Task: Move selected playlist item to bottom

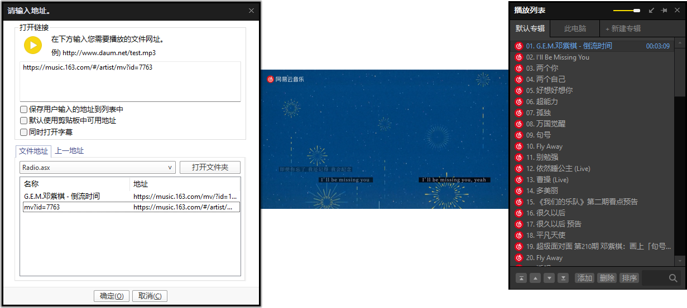Action: [563, 278]
